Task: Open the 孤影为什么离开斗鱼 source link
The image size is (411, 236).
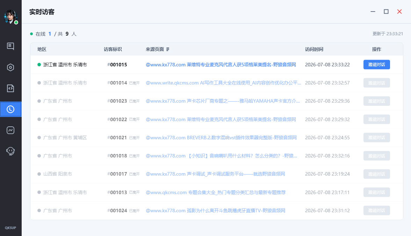Action: pos(215,211)
